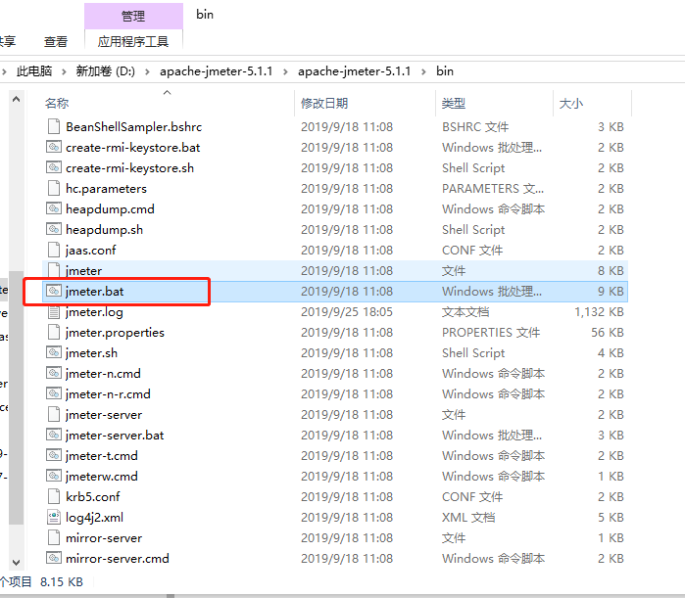Screen dimensions: 685x598
Task: Click the BeanShellSampler.bshrc file icon
Action: (x=54, y=126)
